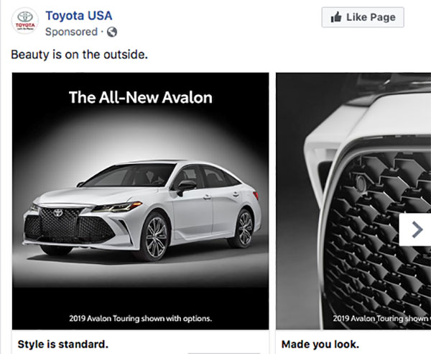Open the second carousel card showing the grille close-up

[353, 201]
